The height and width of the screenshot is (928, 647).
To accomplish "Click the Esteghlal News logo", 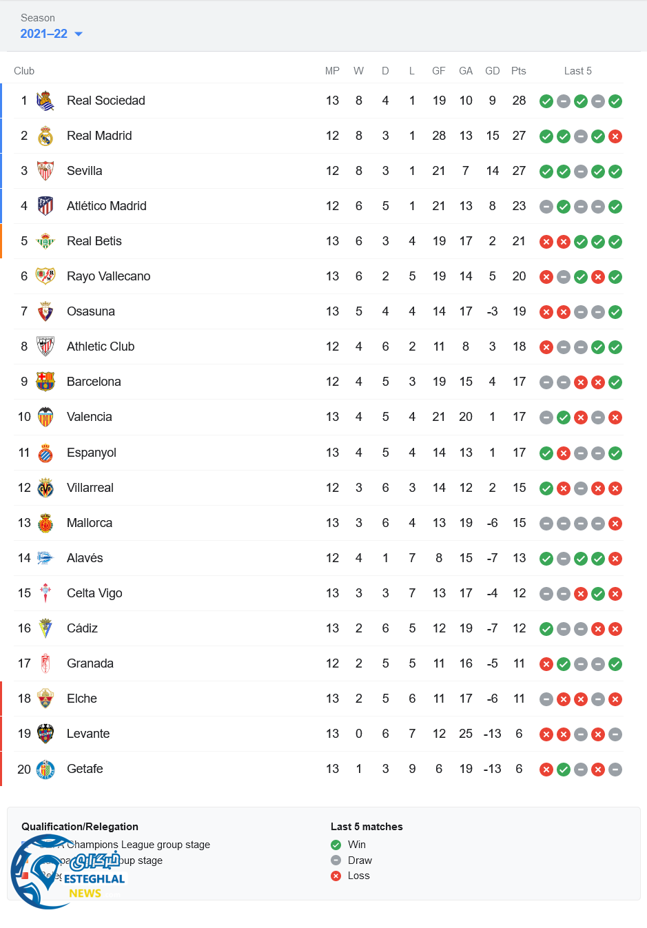I will tap(68, 872).
